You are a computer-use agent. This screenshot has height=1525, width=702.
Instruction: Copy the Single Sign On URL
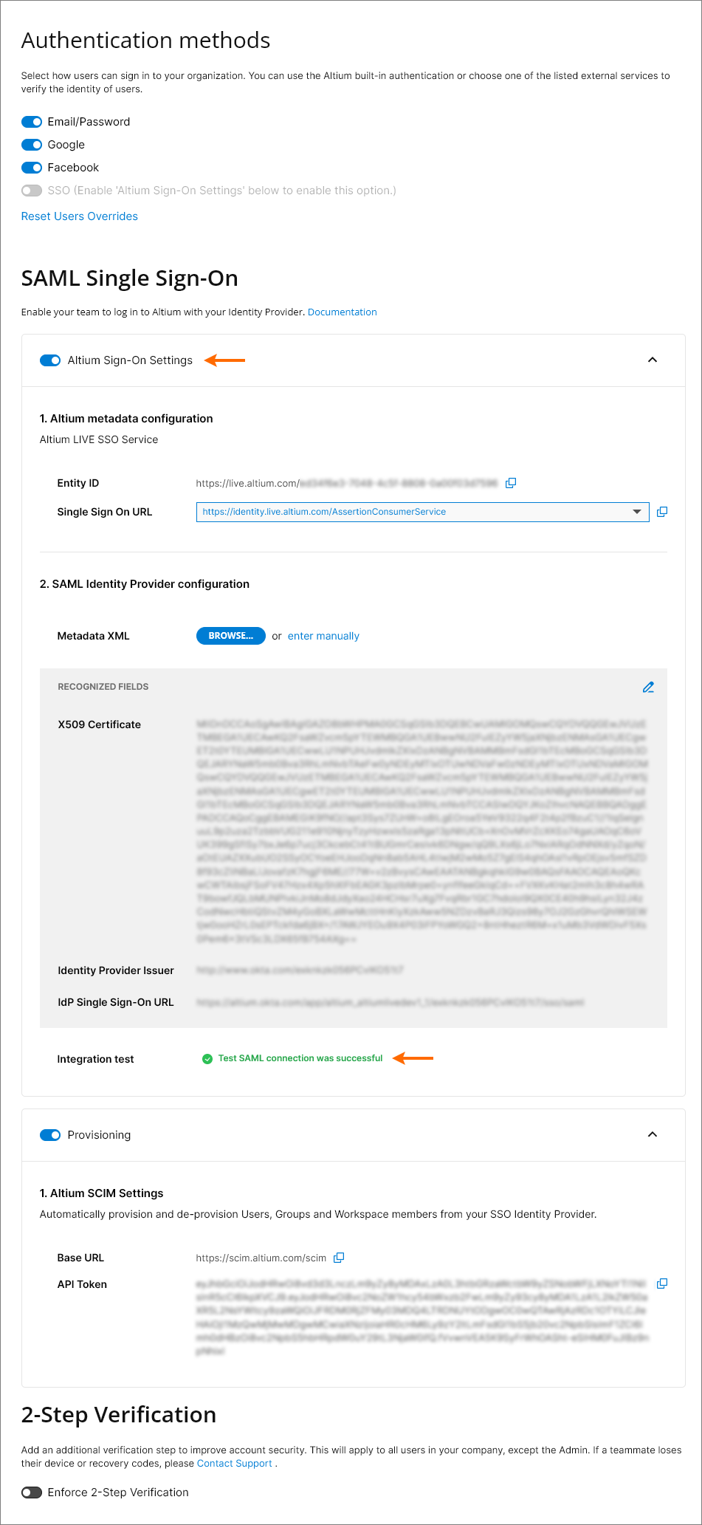[x=662, y=512]
